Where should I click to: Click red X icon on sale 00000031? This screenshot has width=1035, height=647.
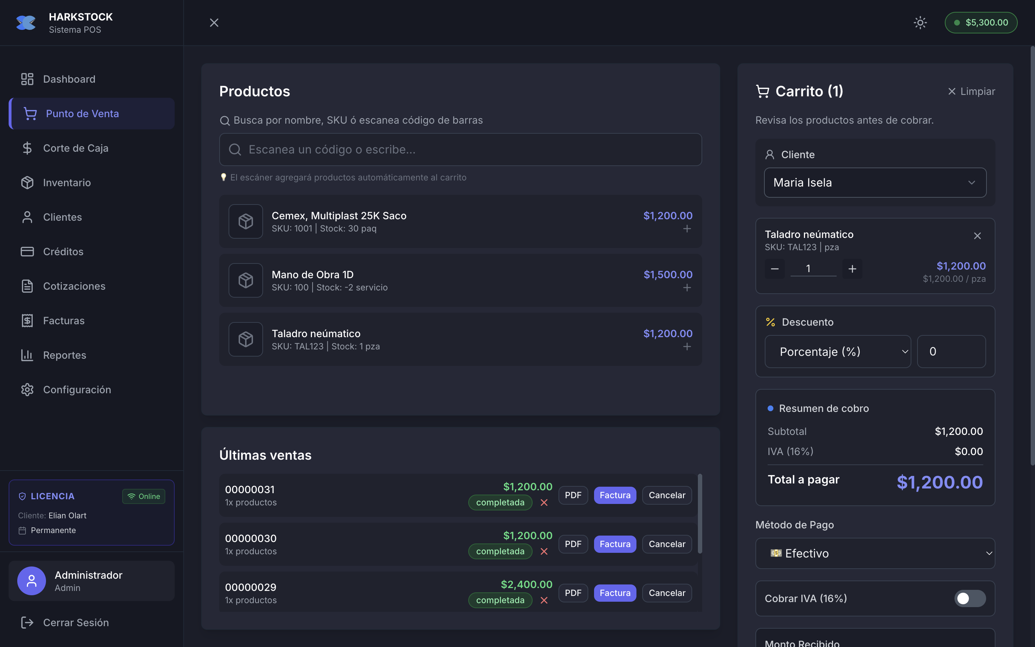click(544, 503)
